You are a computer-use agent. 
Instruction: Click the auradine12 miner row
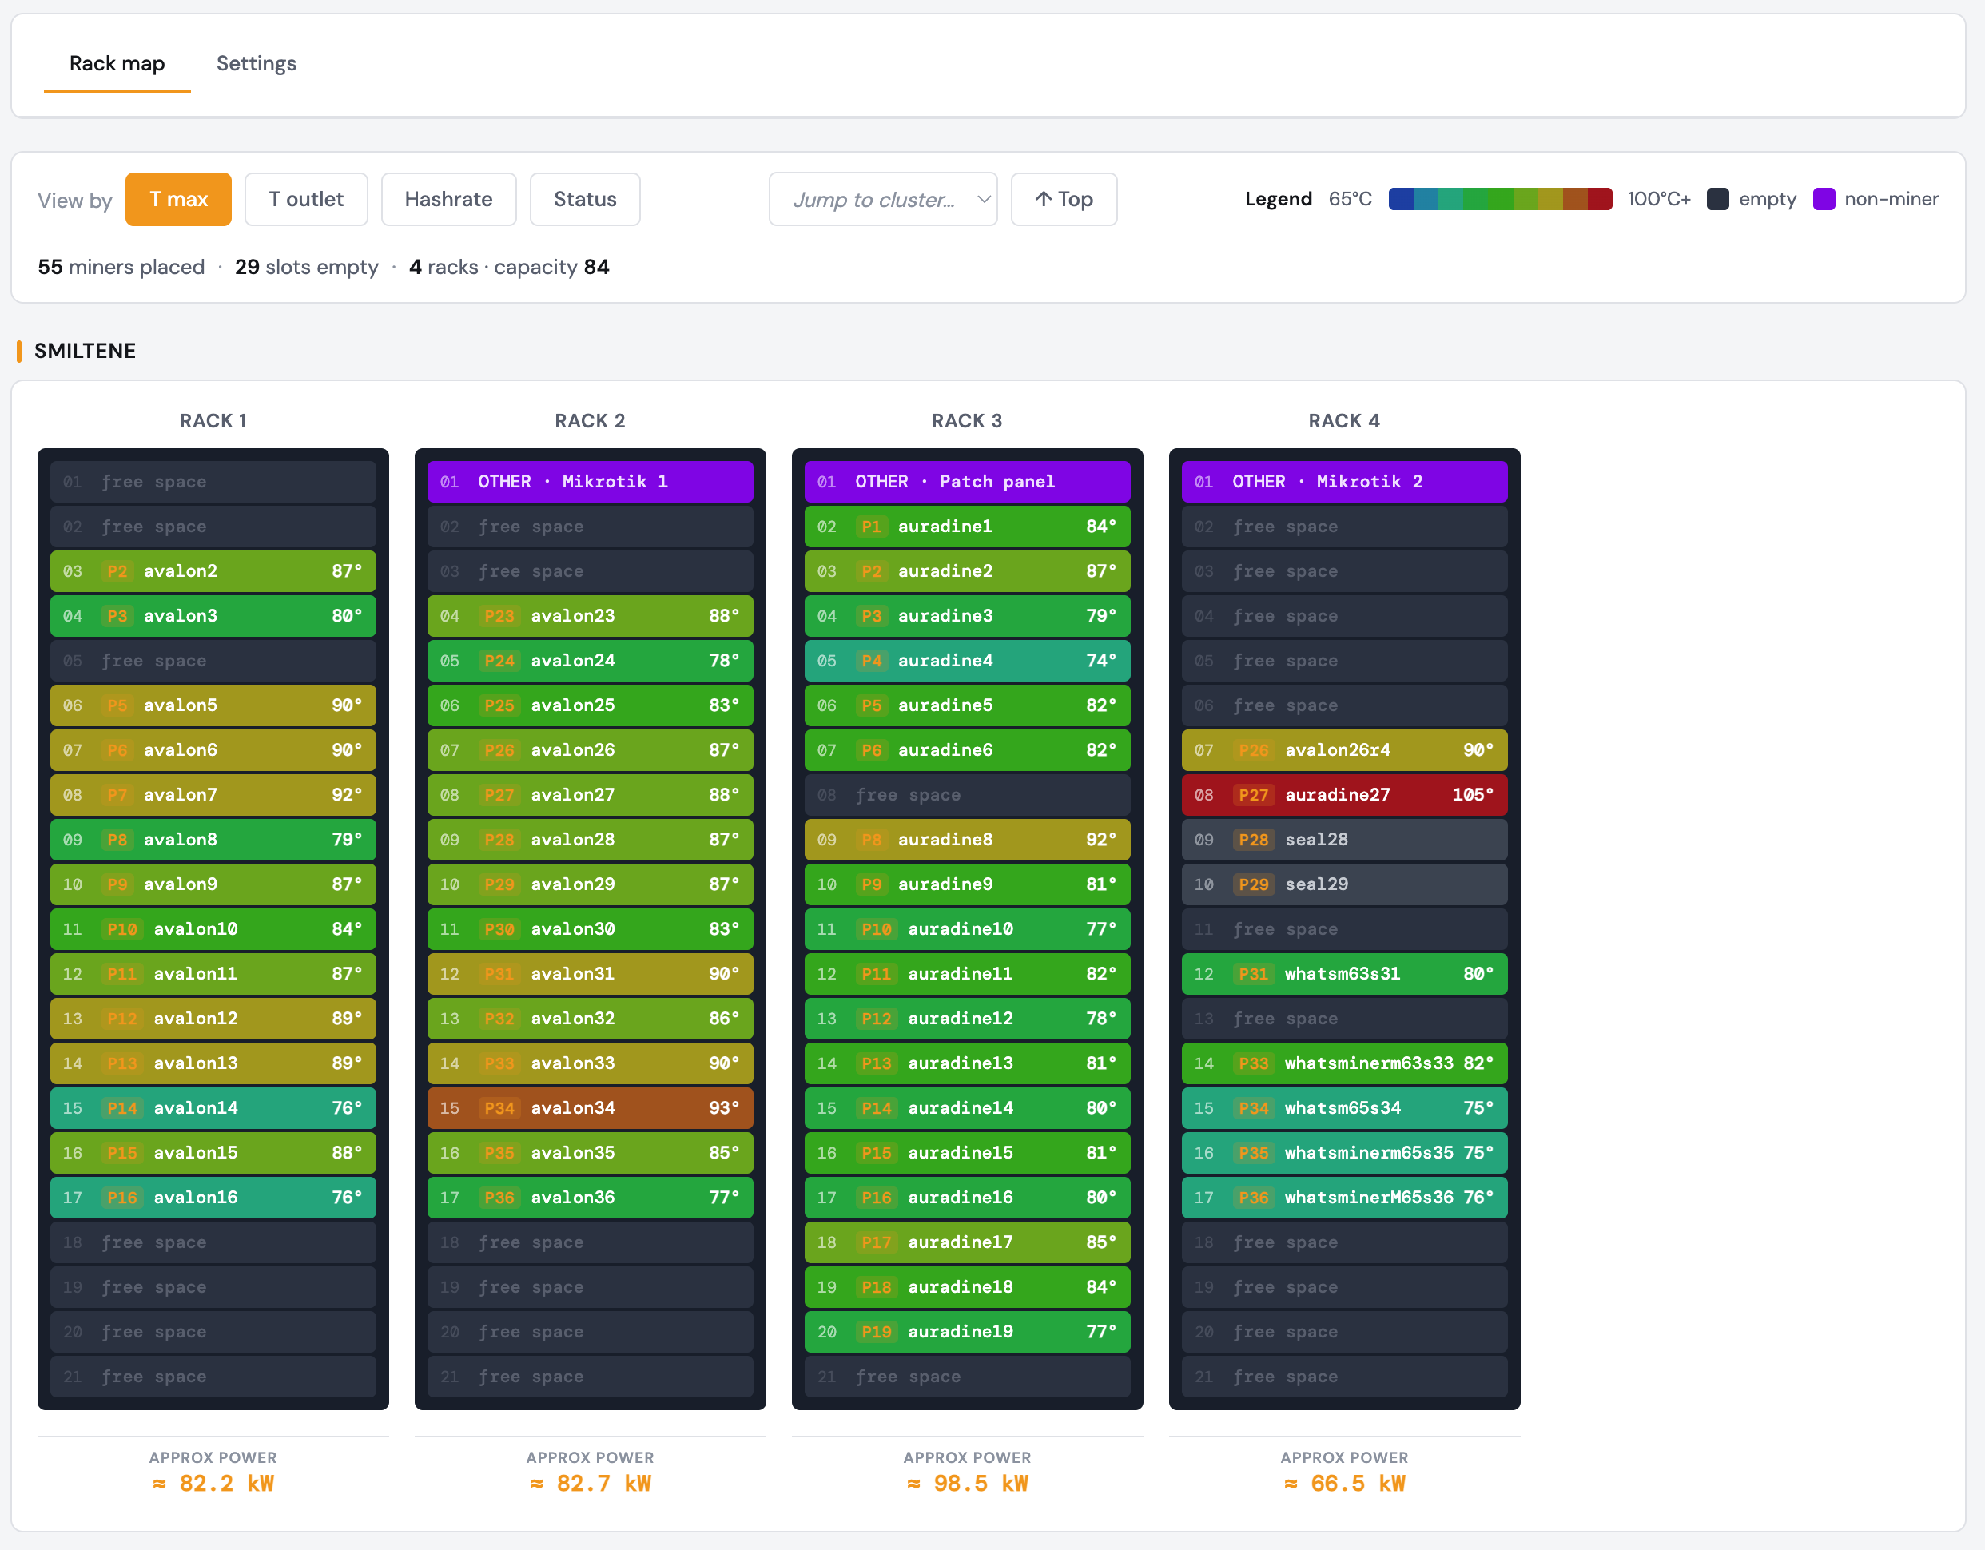(967, 1019)
